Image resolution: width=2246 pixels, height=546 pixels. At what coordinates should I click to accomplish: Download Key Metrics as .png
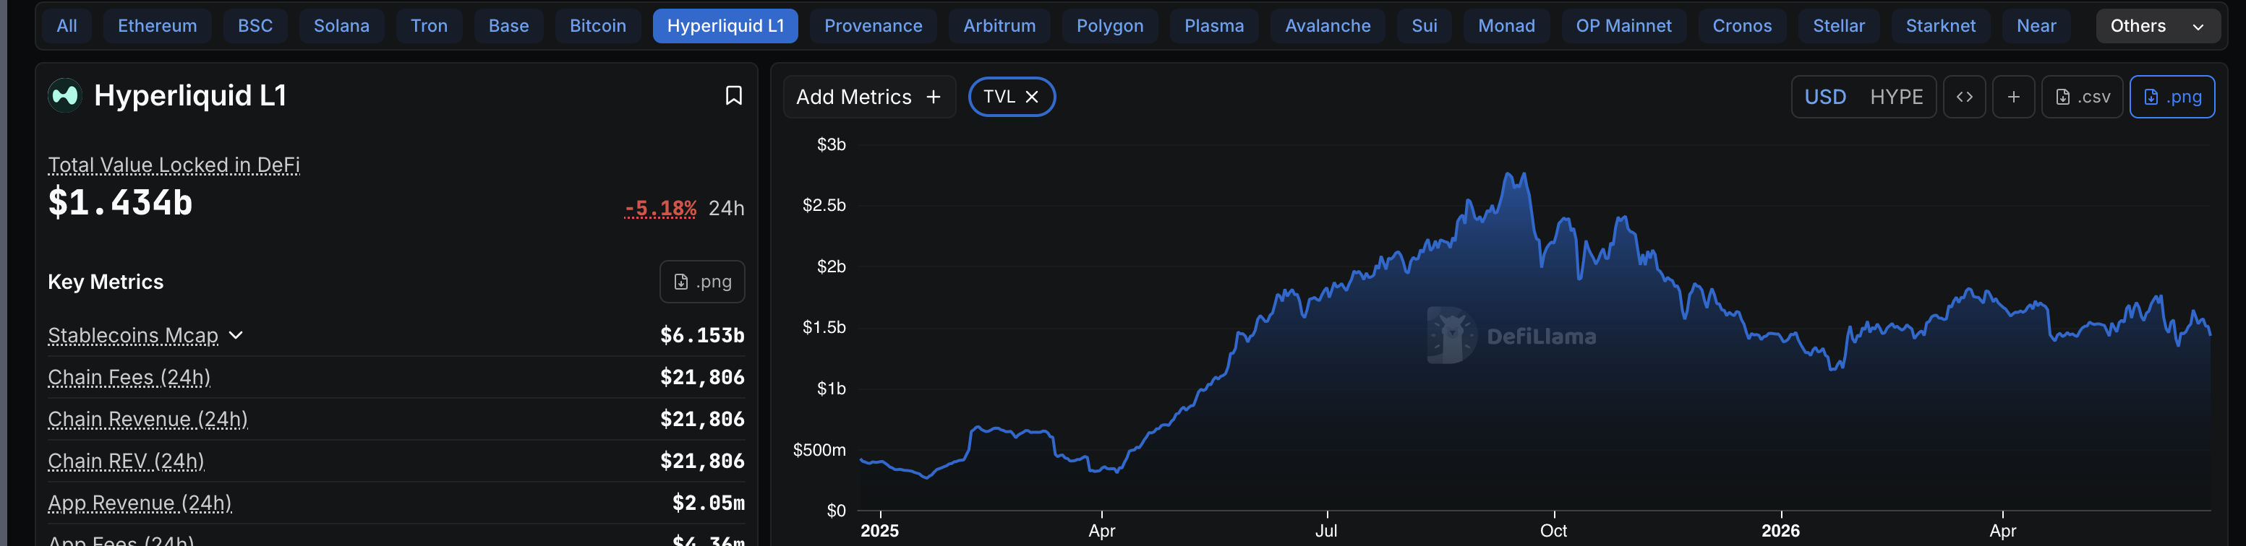tap(702, 281)
